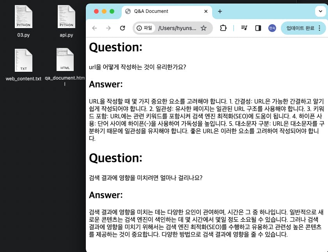Open the Extensions puzzle icon

pyautogui.click(x=223, y=28)
